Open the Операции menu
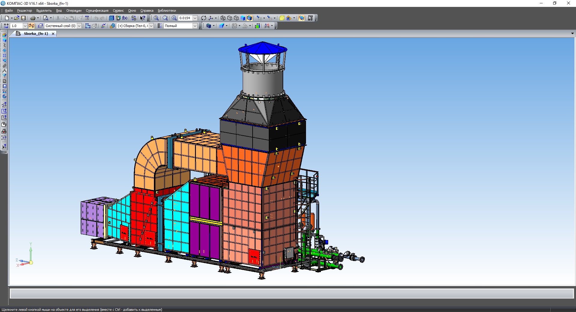Viewport: 576px width, 312px height. click(74, 10)
